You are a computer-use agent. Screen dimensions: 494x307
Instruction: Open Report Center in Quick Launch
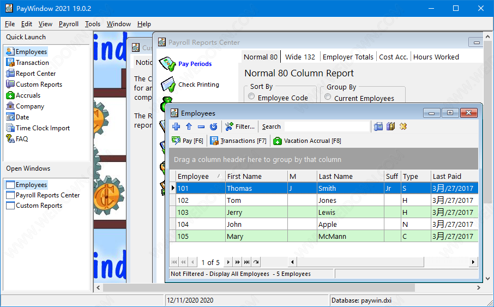pyautogui.click(x=31, y=74)
